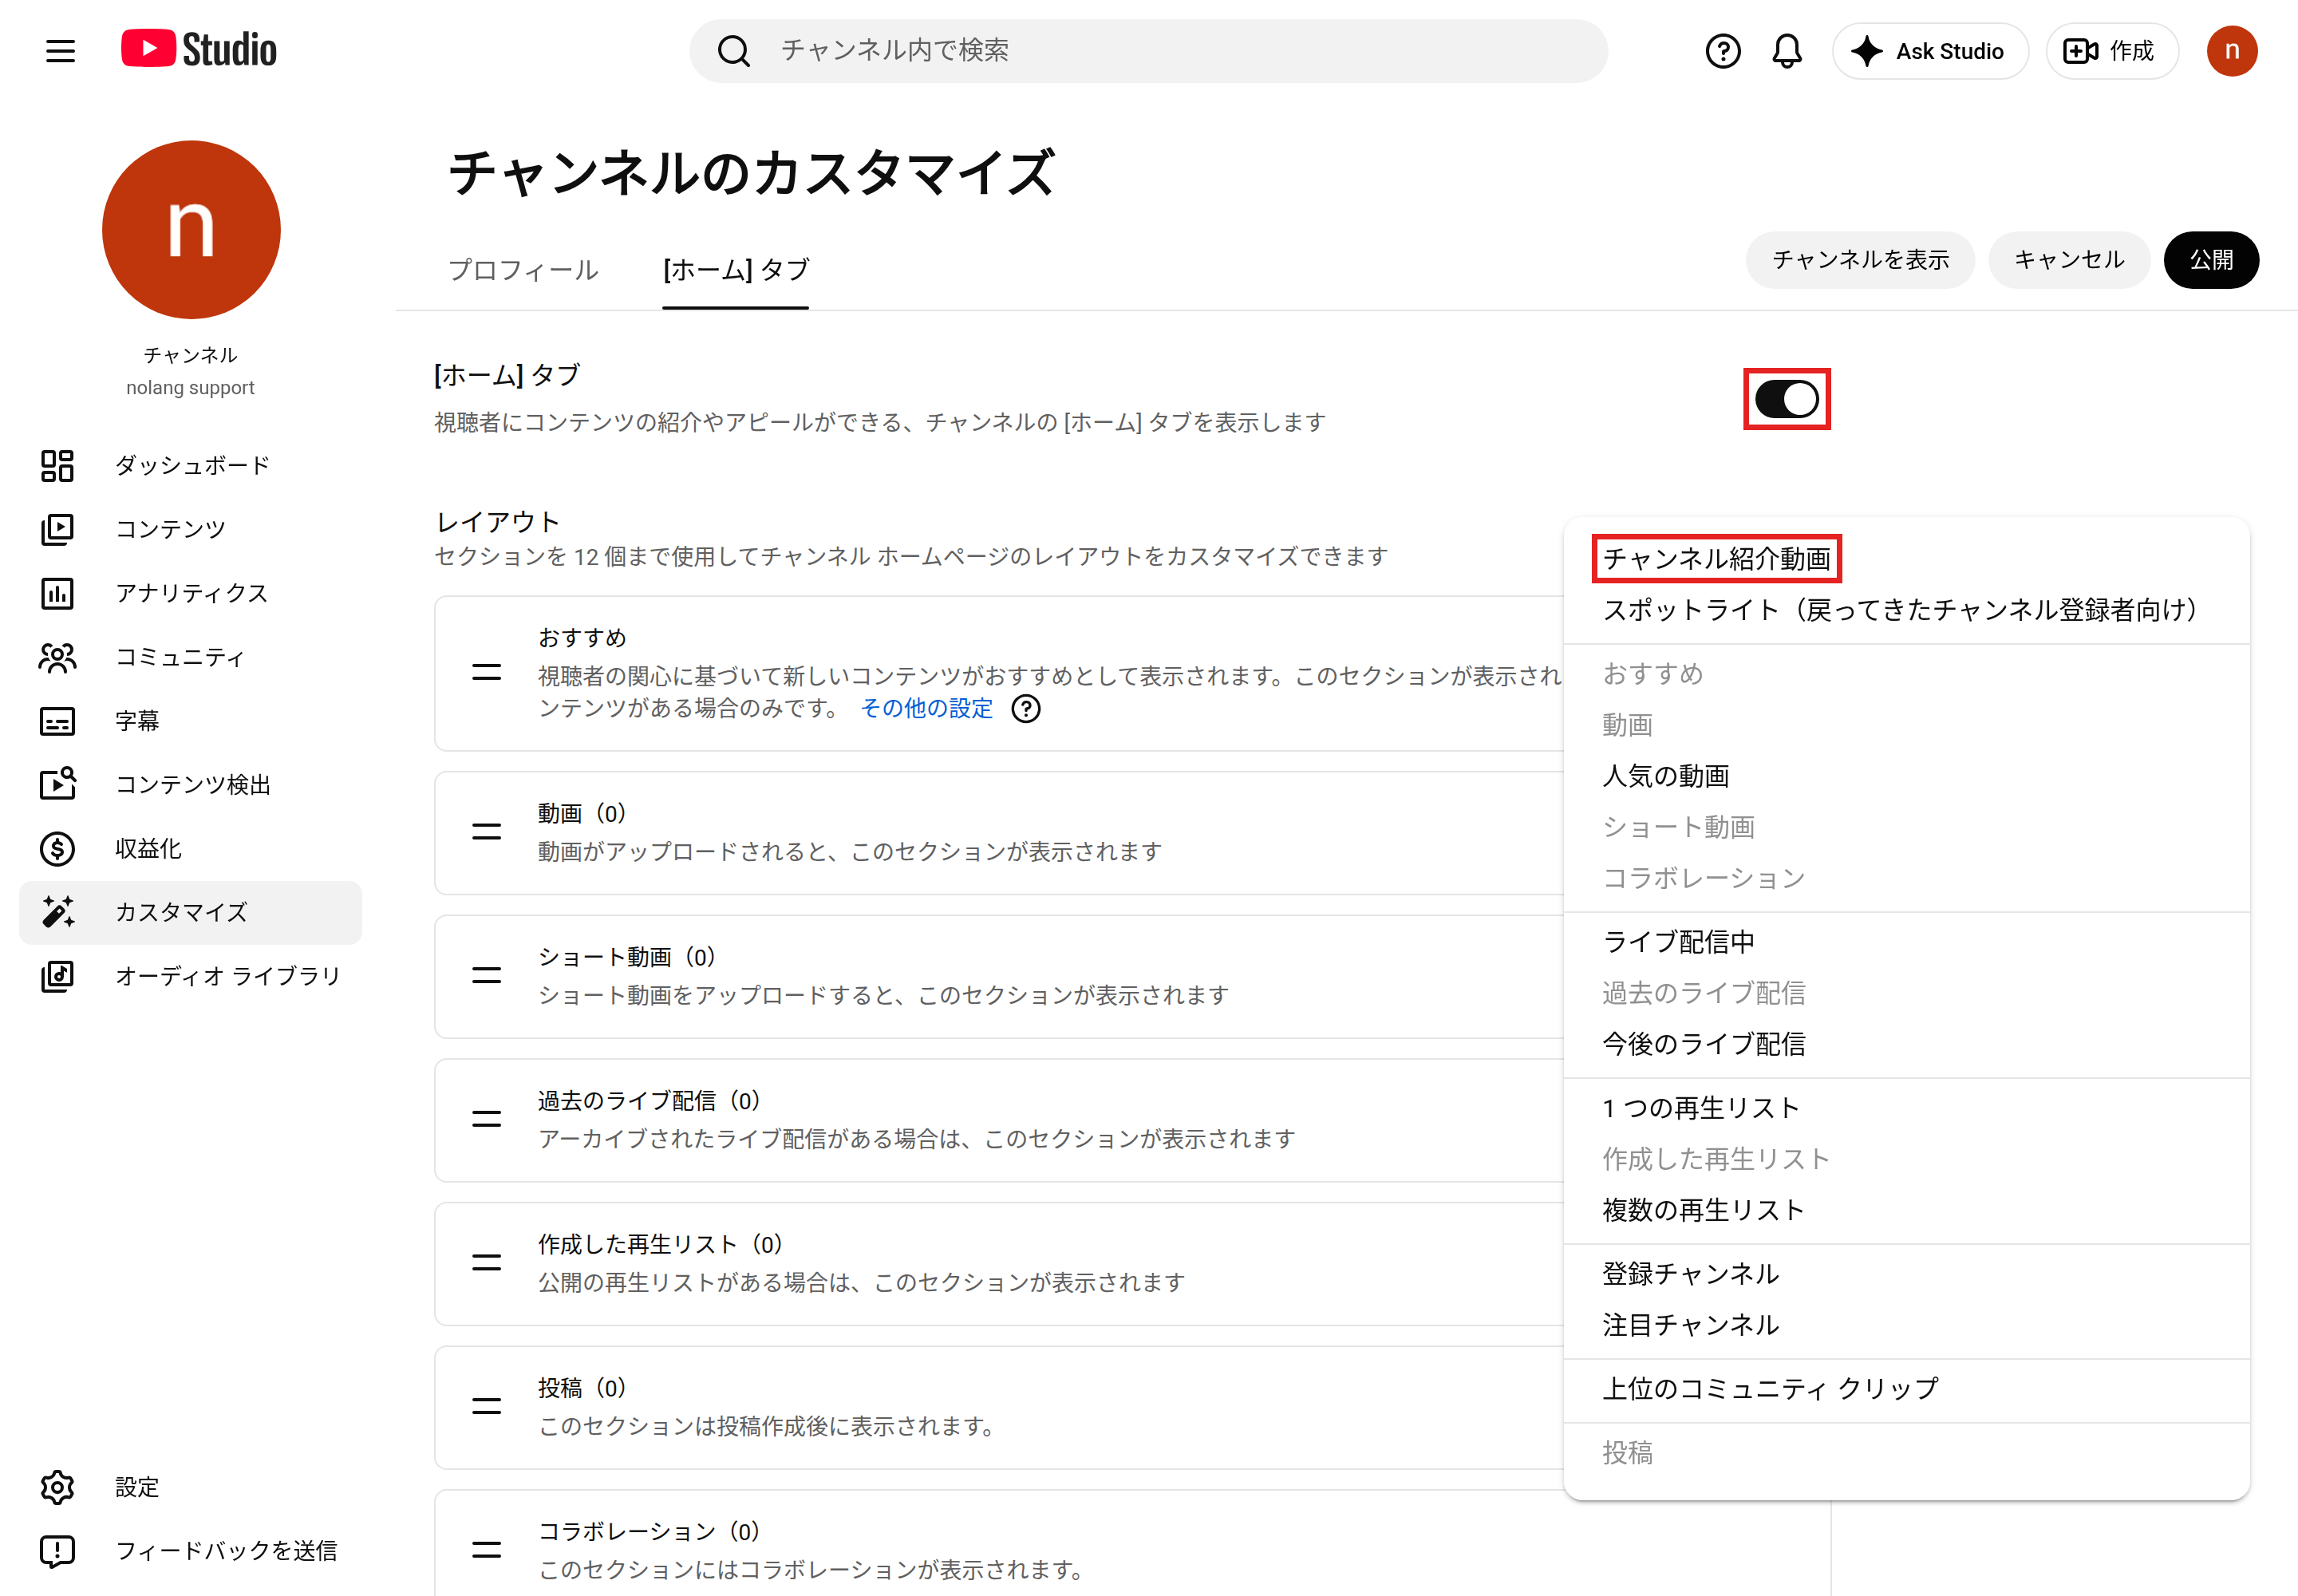
Task: Click the YouTube Studio logo
Action: coord(198,49)
